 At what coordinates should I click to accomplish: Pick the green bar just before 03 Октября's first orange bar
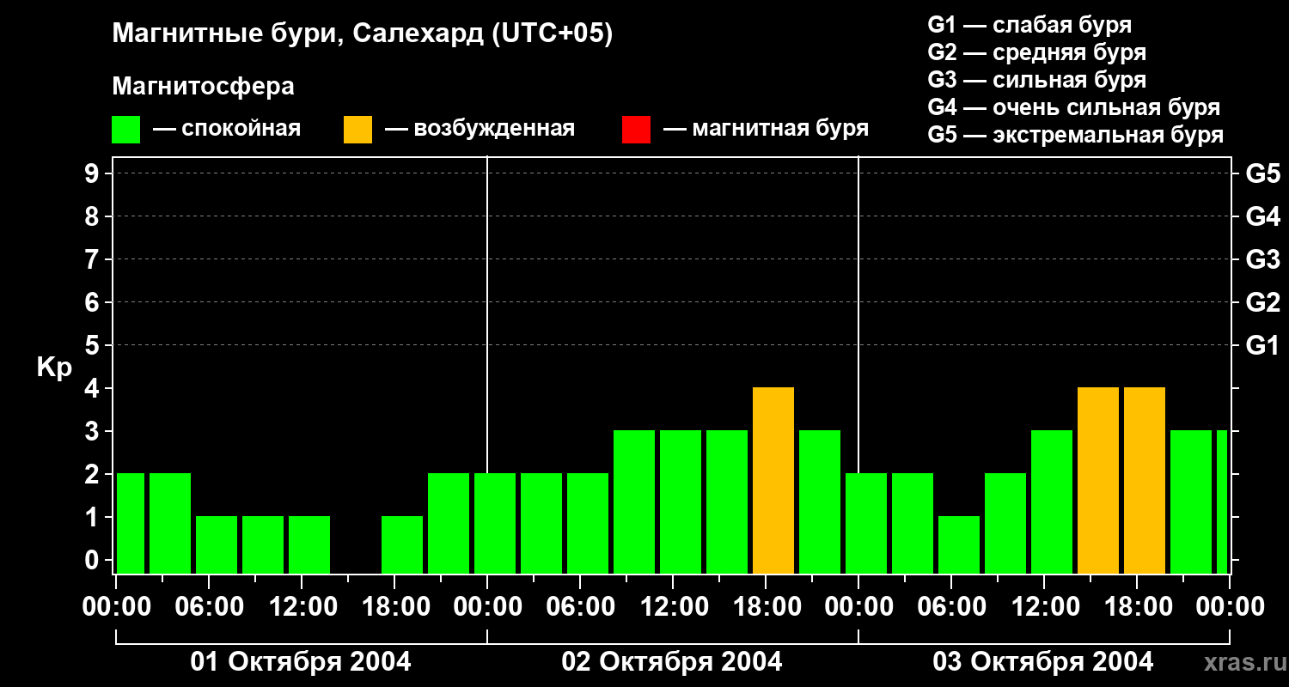(1052, 502)
